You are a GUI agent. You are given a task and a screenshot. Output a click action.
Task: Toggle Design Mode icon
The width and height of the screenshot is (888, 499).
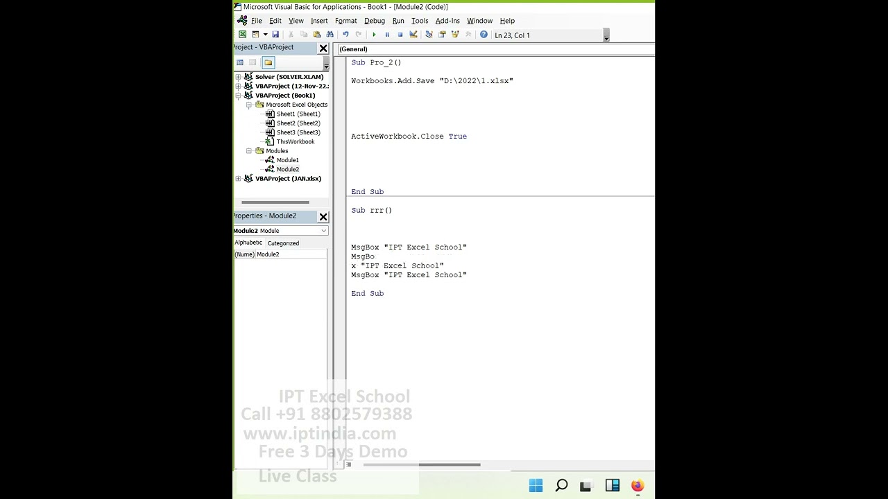tap(413, 35)
